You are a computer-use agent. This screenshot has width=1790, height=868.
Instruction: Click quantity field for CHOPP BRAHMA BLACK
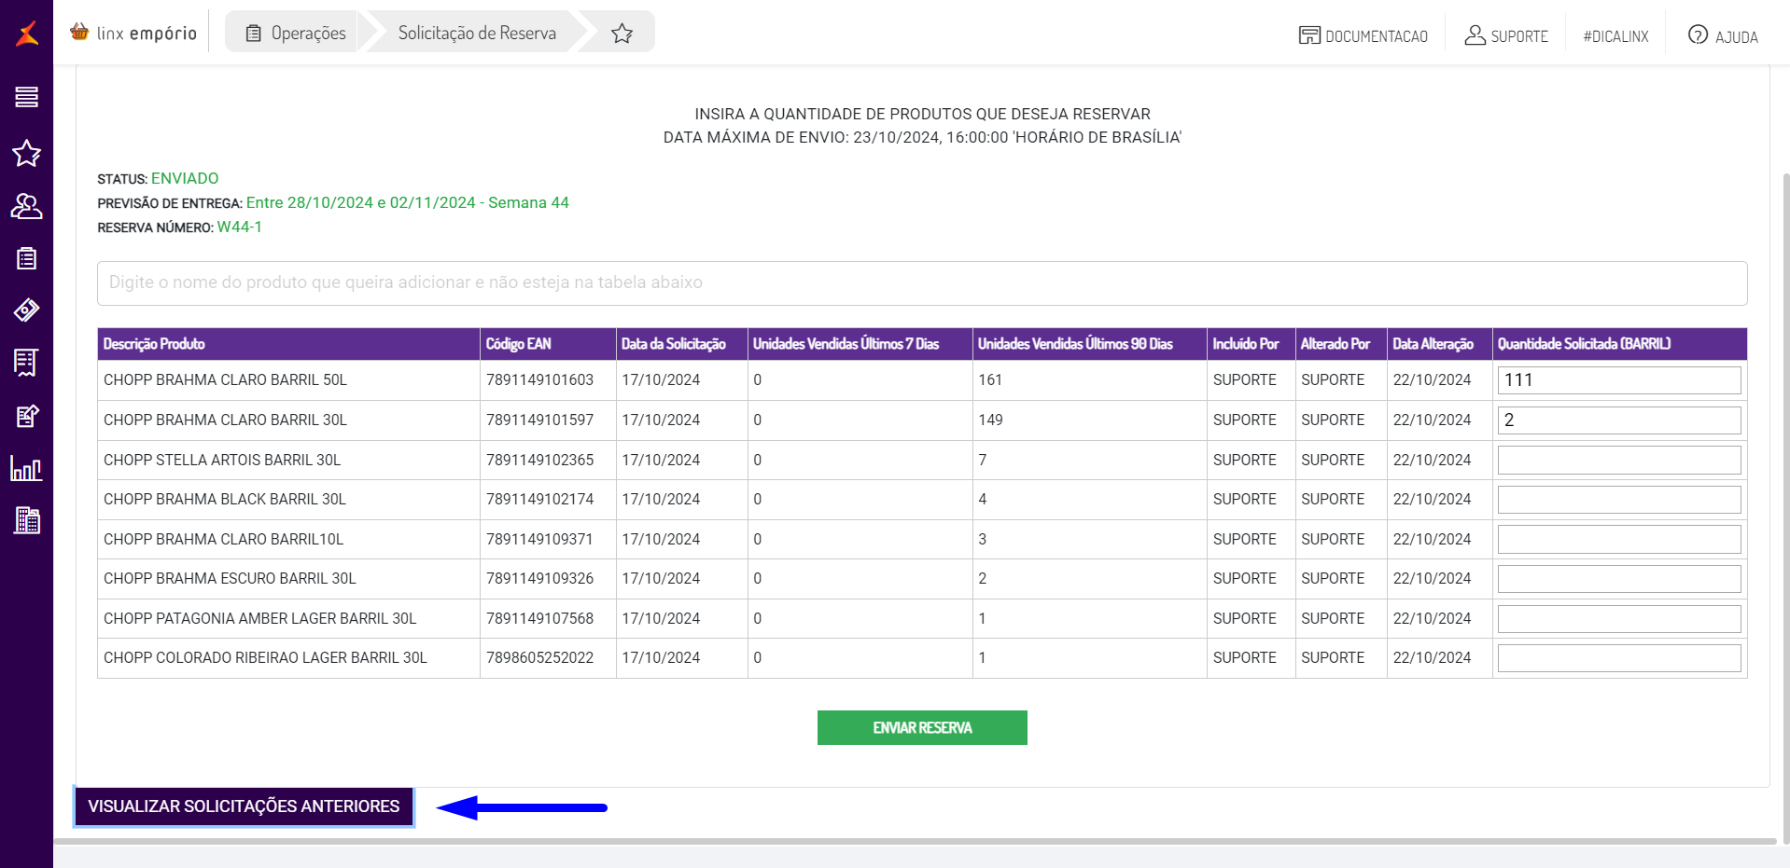1619,500
